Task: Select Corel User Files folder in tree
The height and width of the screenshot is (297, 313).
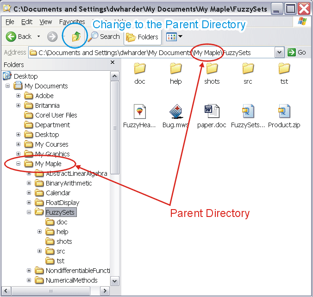Action: pos(50,115)
